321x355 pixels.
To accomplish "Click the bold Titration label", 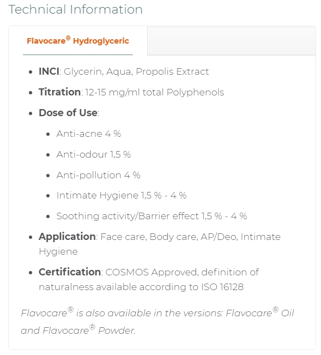I will [60, 92].
